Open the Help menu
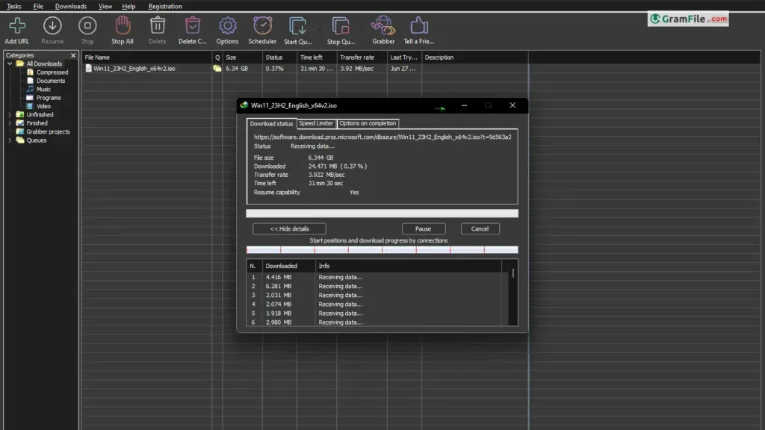The image size is (765, 430). (128, 6)
